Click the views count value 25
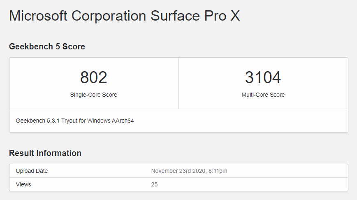 point(154,184)
